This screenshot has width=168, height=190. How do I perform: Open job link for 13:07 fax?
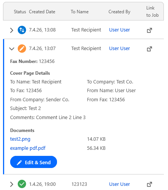150,49
